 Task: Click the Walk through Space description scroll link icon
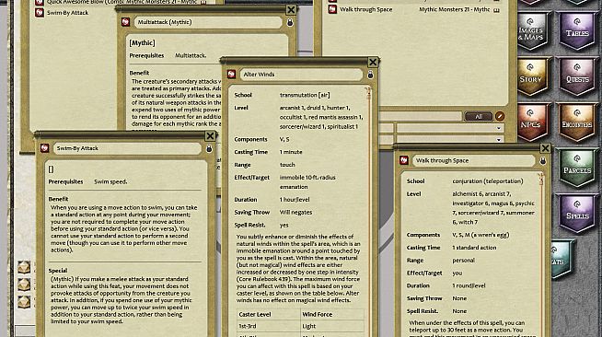(x=540, y=179)
